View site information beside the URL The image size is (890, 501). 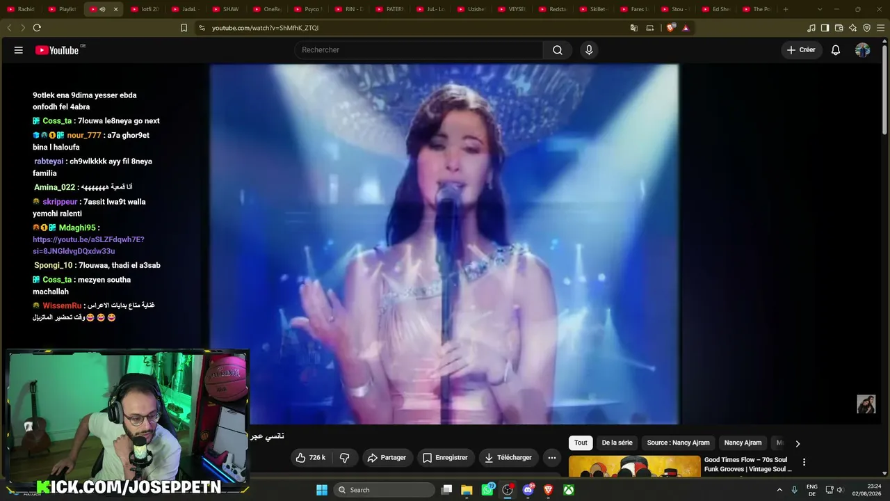pyautogui.click(x=202, y=28)
